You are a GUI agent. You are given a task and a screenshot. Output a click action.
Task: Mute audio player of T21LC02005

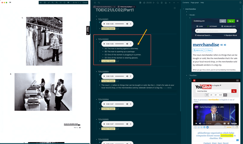[x=127, y=124]
